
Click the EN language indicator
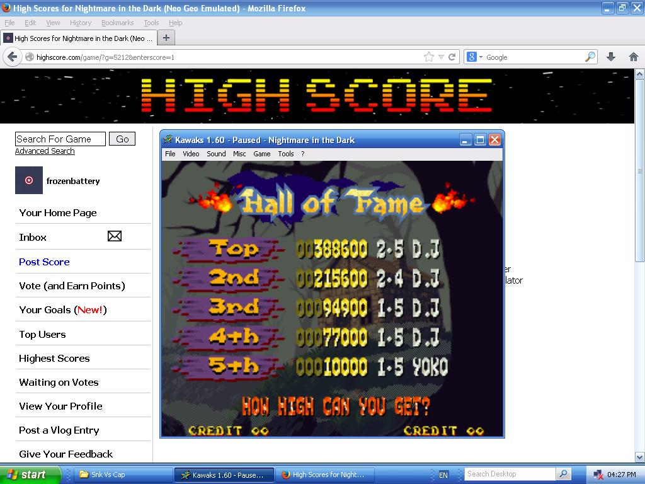coord(443,475)
